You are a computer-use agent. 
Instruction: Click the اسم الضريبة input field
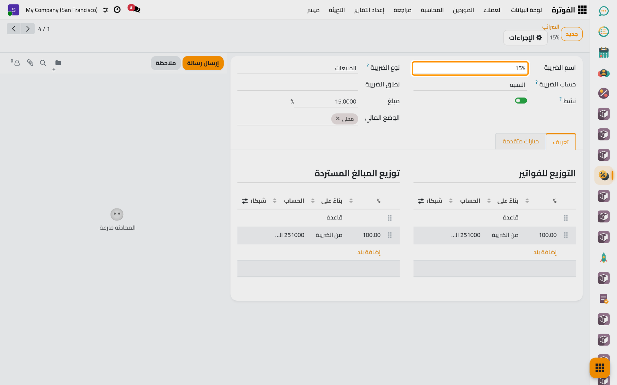(x=470, y=68)
